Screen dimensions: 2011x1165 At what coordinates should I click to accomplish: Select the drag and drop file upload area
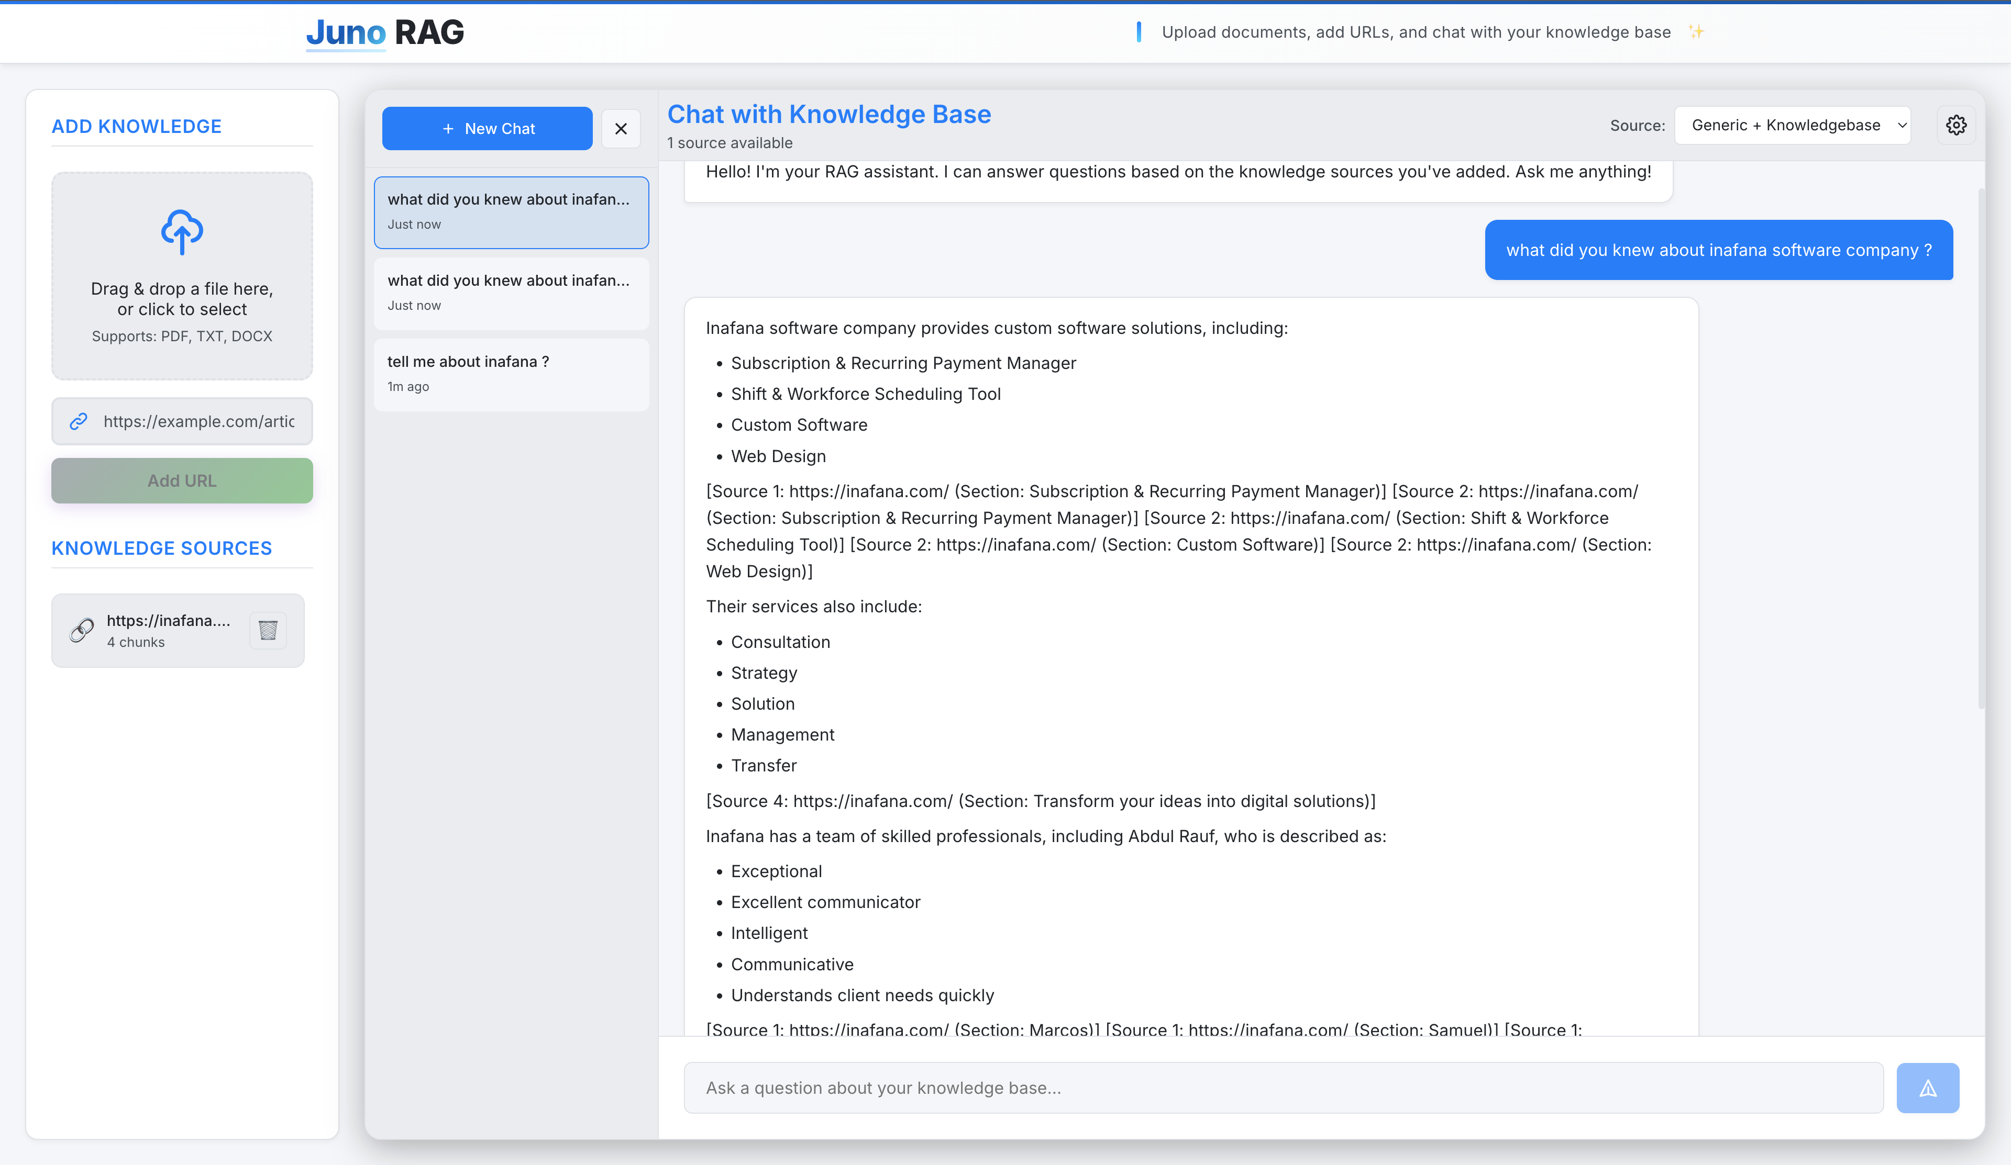(x=181, y=276)
